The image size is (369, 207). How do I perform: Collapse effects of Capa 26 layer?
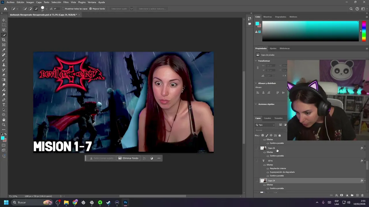tap(365, 148)
